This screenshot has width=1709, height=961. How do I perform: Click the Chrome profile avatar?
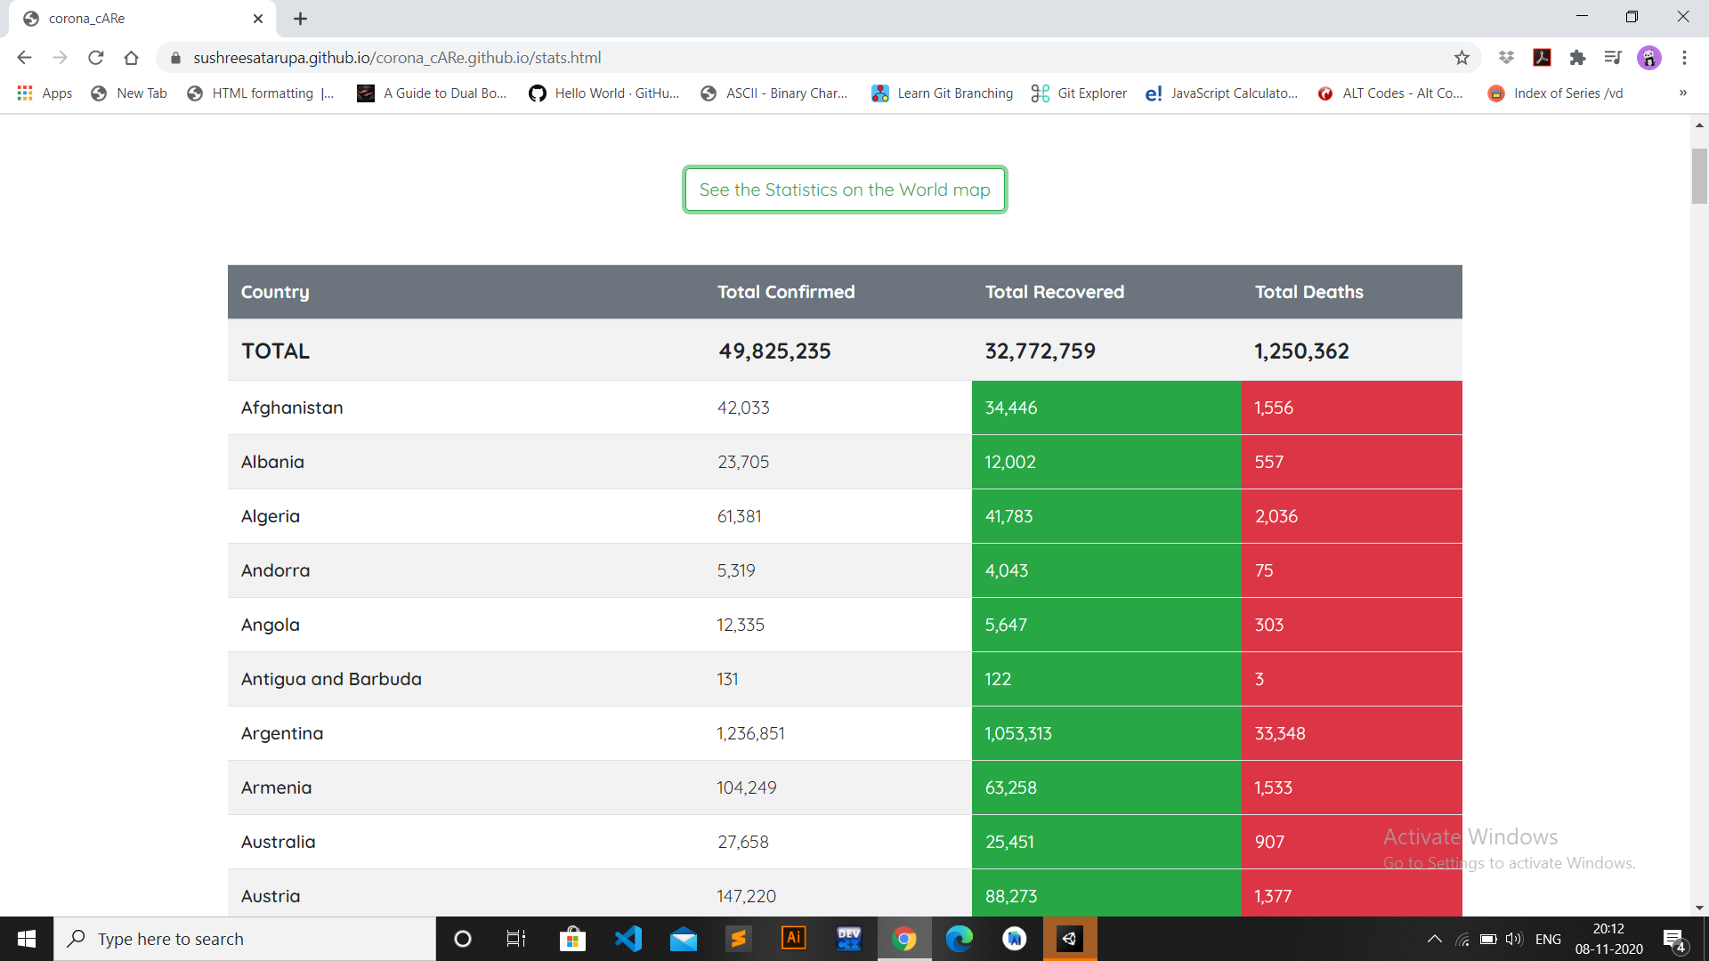1649,58
